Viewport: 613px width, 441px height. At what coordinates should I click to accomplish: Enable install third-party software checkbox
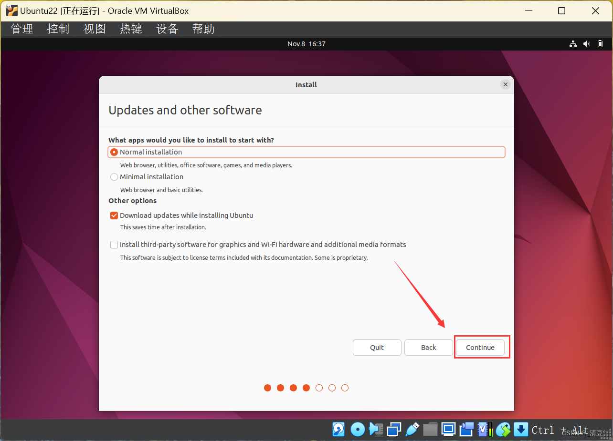(x=114, y=245)
